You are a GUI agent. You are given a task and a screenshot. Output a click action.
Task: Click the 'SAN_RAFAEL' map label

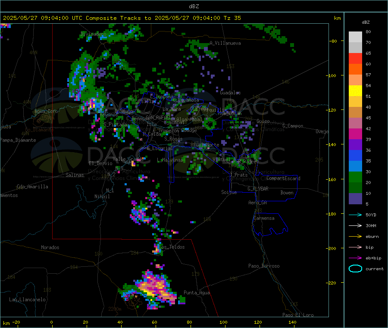coord(158,117)
